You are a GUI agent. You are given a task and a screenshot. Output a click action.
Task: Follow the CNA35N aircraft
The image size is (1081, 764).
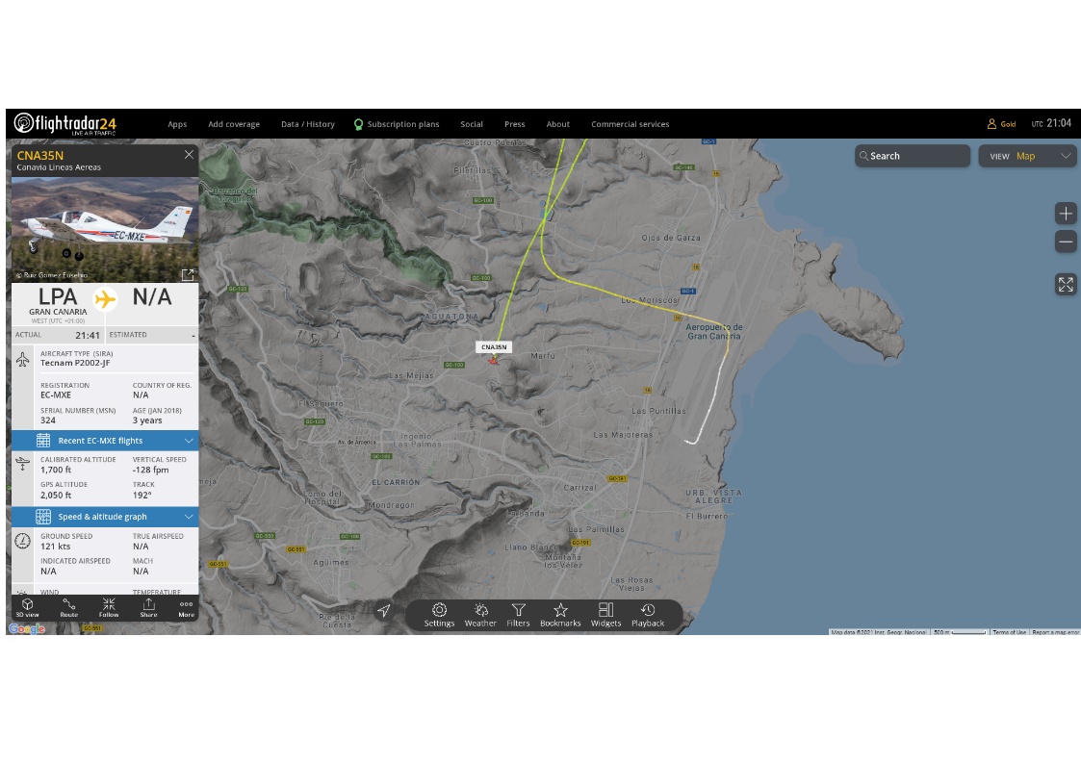point(109,607)
